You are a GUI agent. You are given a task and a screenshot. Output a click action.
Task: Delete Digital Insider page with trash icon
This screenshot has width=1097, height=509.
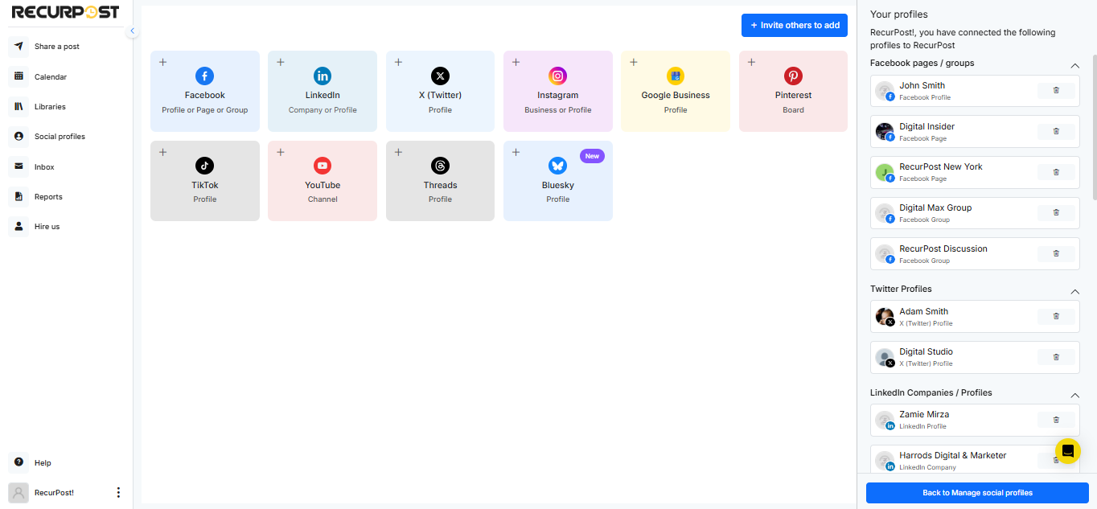[1056, 131]
